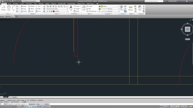
Task: Select the Arc tool
Action: pos(13,8)
